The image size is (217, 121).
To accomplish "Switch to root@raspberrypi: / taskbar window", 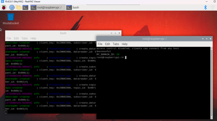I will coord(48,8).
